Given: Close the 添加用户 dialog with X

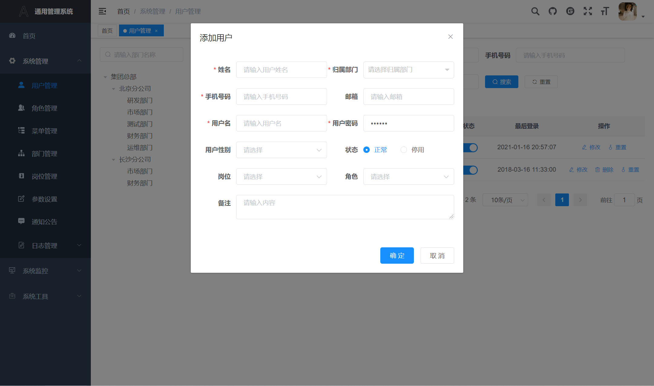Looking at the screenshot, I should click(451, 37).
